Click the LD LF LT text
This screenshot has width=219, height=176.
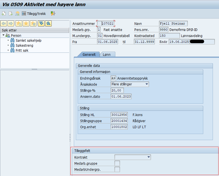(139, 127)
